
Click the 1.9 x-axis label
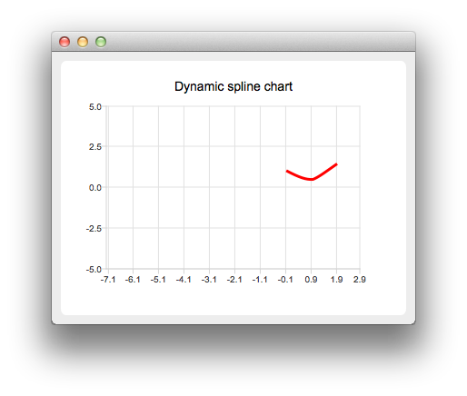coord(336,280)
